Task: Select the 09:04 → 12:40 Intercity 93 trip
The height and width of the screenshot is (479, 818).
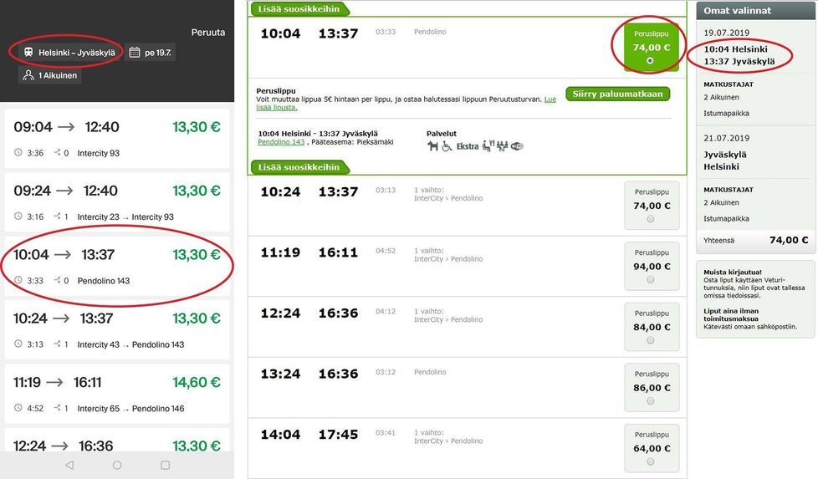Action: pyautogui.click(x=117, y=138)
